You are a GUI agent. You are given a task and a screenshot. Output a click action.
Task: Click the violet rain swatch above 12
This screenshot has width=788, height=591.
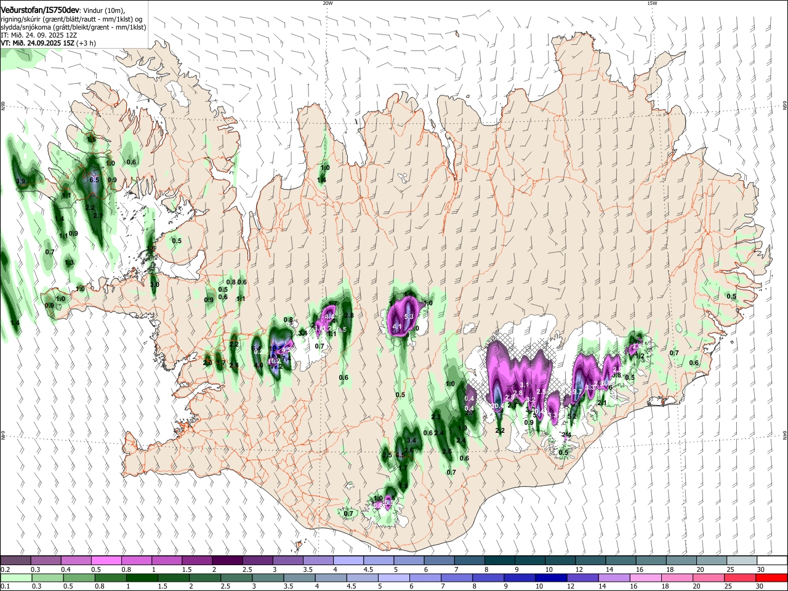click(x=582, y=577)
